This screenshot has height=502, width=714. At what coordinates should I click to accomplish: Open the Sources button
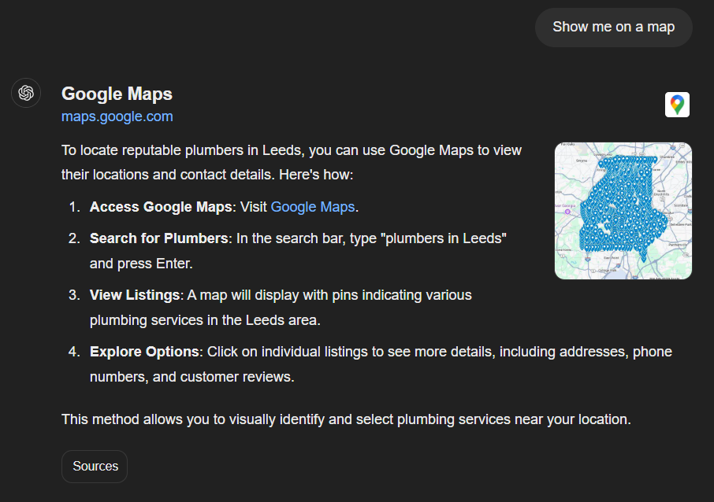(x=95, y=466)
